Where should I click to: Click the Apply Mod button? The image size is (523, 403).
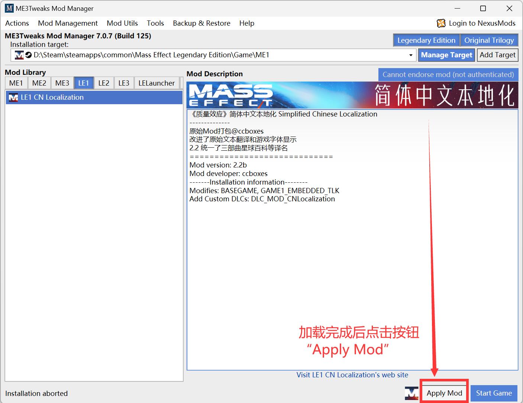point(444,393)
